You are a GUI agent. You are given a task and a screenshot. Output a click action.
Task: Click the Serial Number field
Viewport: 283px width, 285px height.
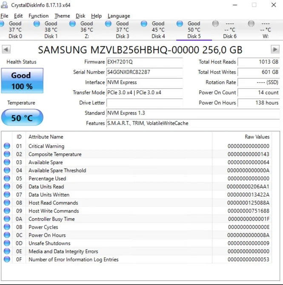pyautogui.click(x=145, y=72)
